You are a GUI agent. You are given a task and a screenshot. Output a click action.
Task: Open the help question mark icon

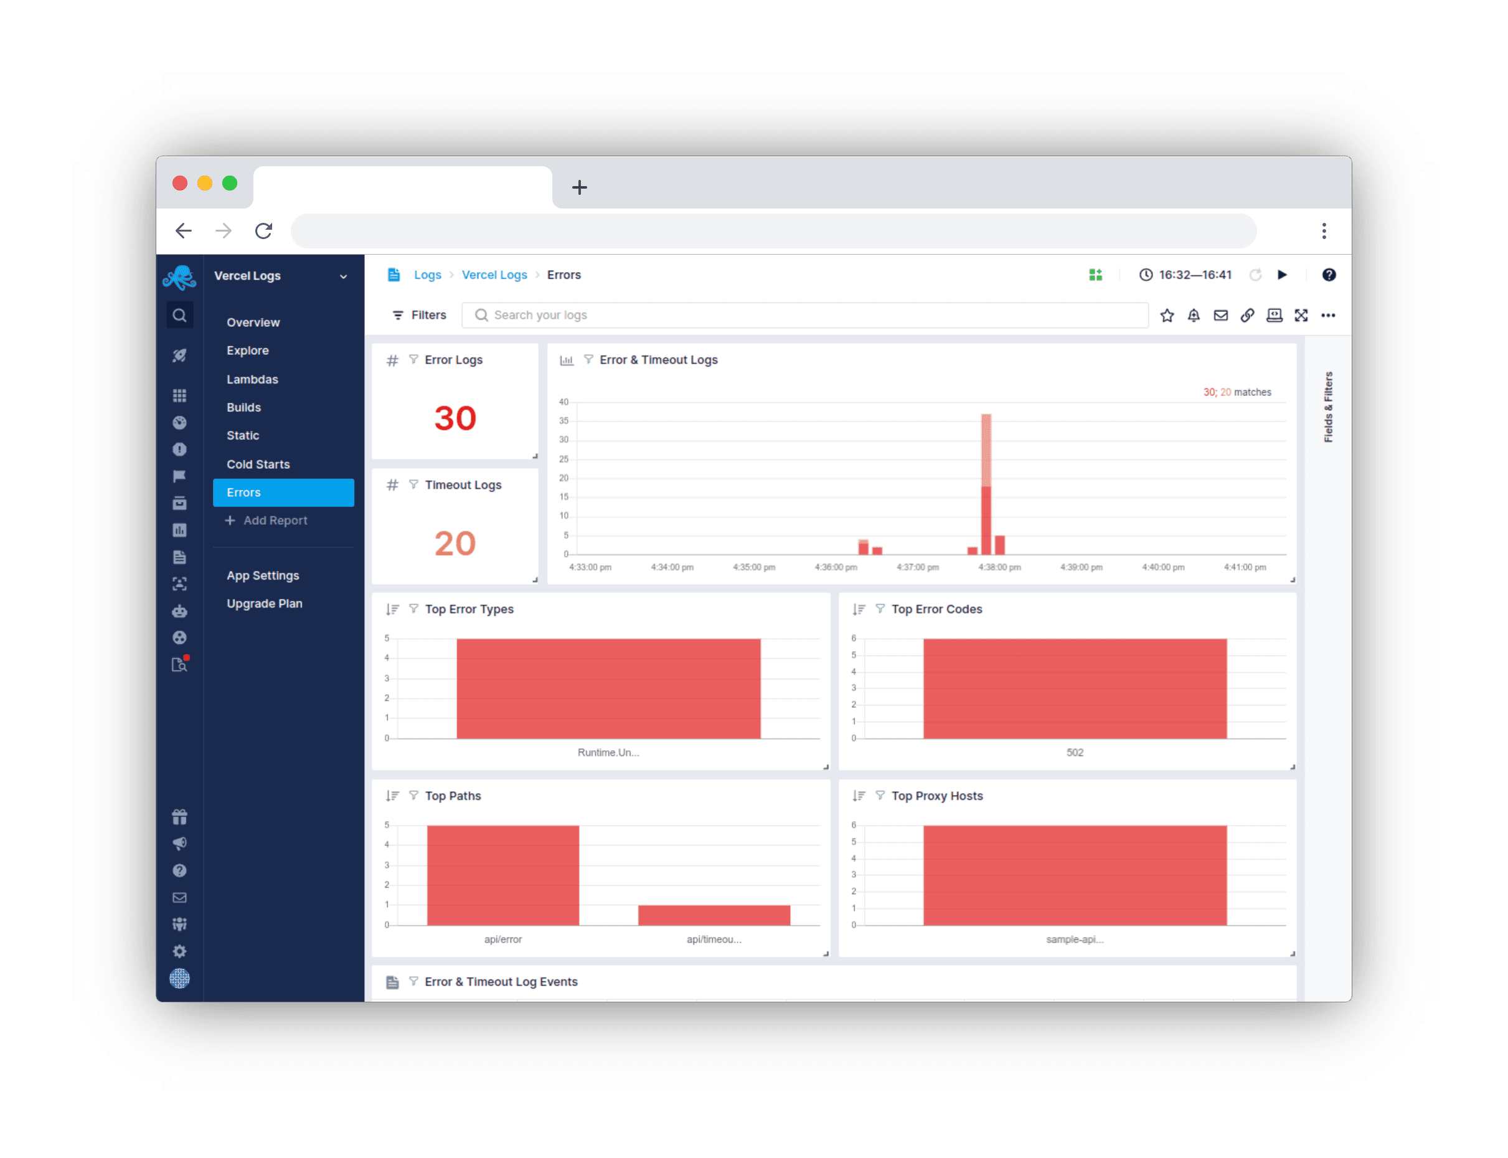click(1329, 275)
